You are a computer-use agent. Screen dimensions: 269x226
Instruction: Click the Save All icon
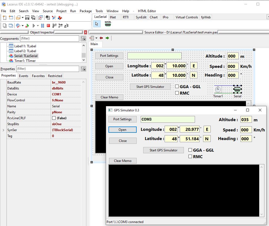click(x=33, y=18)
